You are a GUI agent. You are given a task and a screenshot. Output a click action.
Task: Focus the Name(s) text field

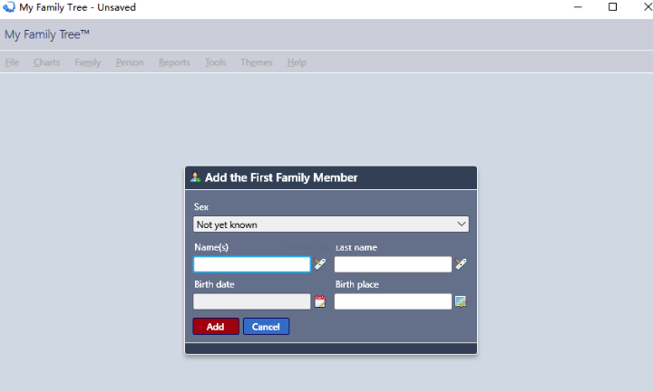pos(252,264)
